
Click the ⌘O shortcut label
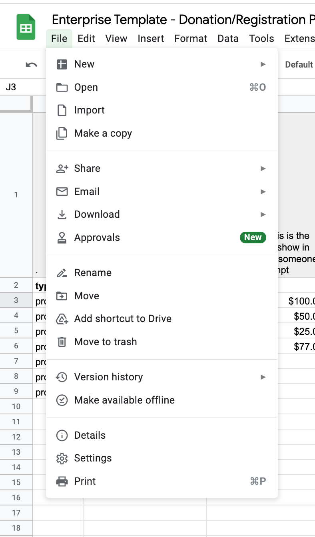coord(258,88)
